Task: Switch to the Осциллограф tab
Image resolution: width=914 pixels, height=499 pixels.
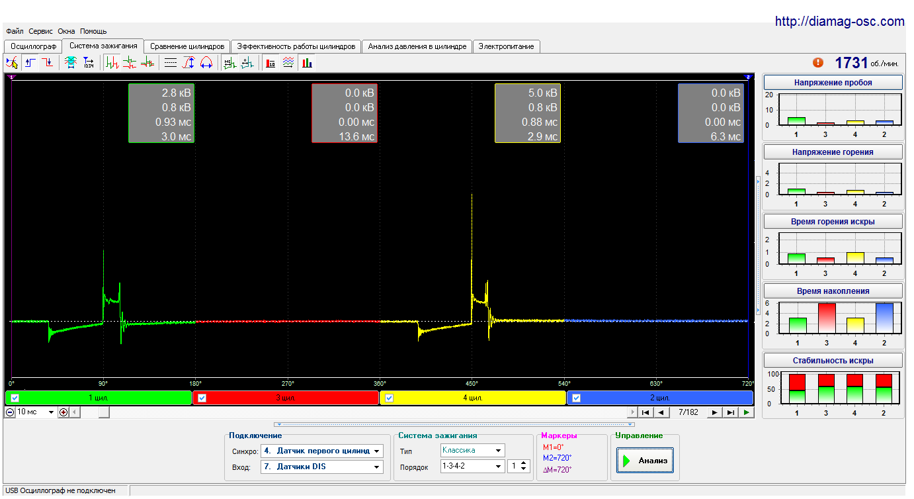Action: coord(33,46)
